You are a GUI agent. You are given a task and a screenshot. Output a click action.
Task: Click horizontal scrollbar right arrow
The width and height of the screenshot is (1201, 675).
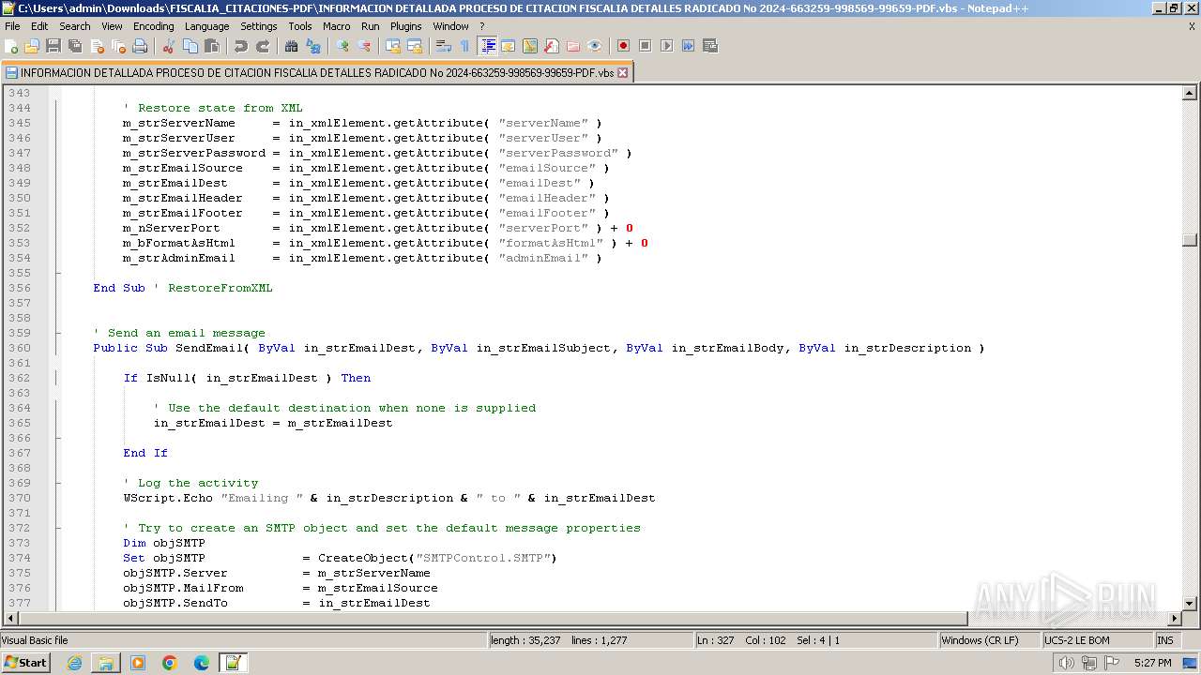1174,619
